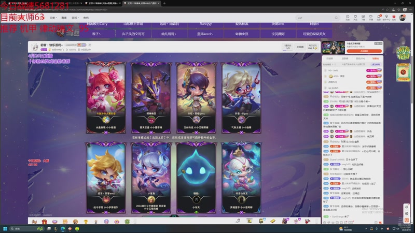Screen dimensions: 415x233
Task: Click the purple bowl gift icon in the gift bar
Action: click(54, 222)
